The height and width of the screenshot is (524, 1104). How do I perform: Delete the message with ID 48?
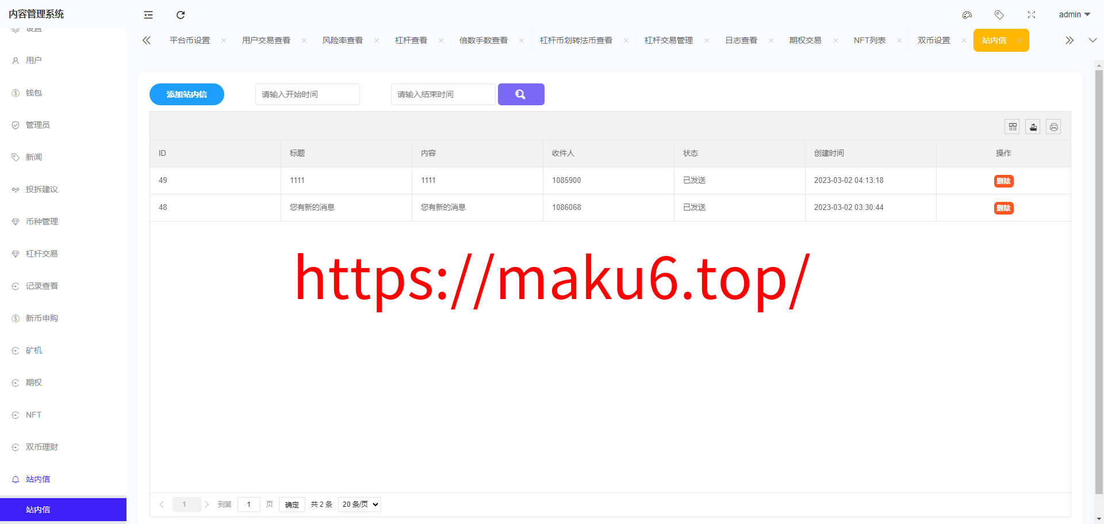click(1004, 208)
